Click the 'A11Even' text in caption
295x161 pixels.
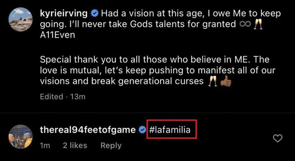(57, 35)
